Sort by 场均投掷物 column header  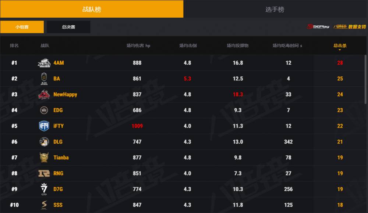click(x=237, y=46)
